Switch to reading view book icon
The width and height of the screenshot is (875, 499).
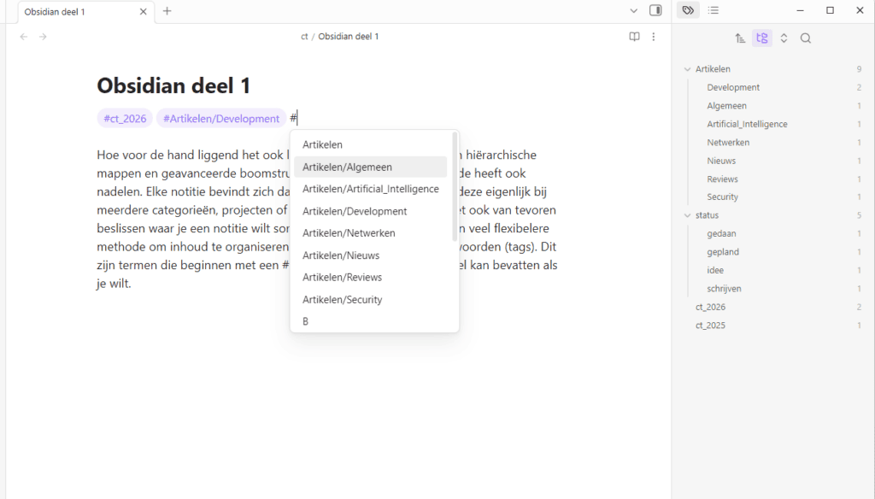[x=635, y=36]
